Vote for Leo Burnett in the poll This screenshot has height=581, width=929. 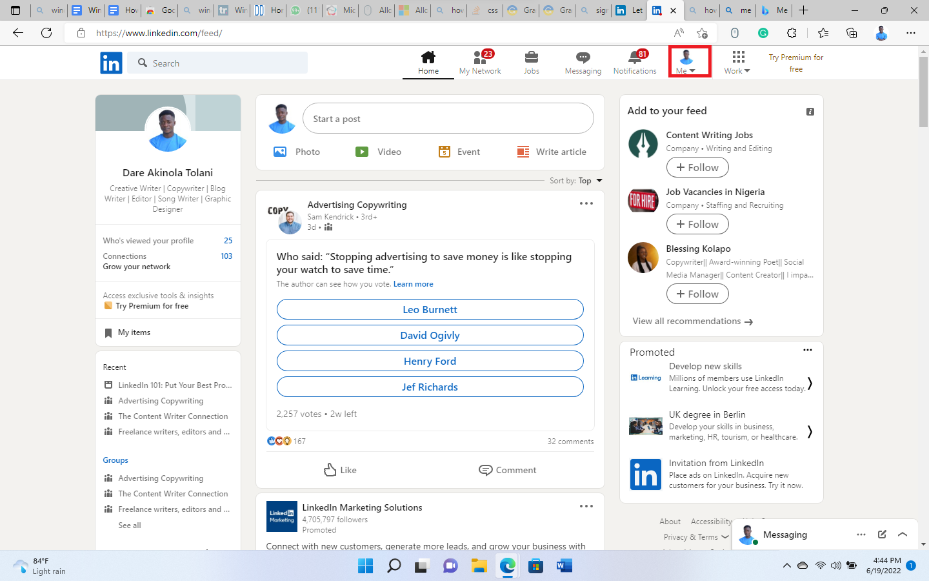pyautogui.click(x=430, y=309)
